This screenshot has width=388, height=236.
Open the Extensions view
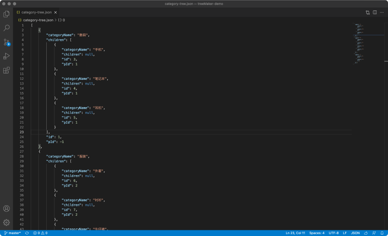tap(7, 70)
